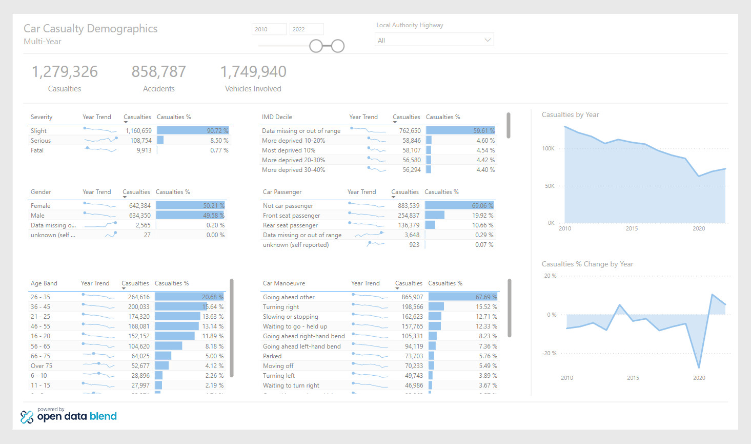
Task: Click the Age Band column header
Action: [44, 283]
